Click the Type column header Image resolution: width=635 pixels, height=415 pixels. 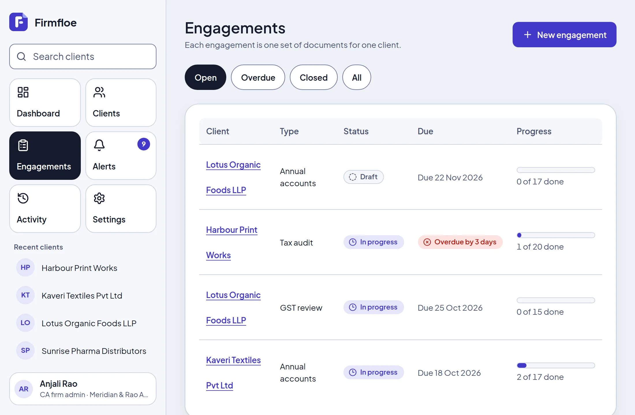(x=289, y=131)
